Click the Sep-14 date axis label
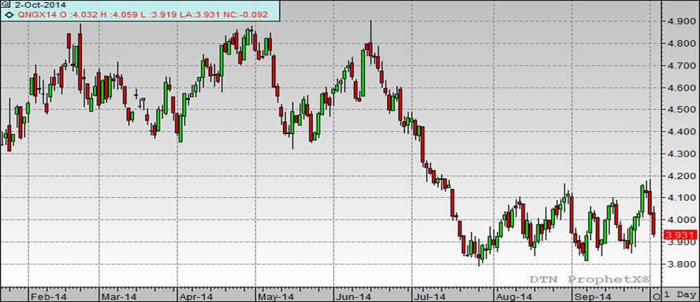The height and width of the screenshot is (302, 700). (x=592, y=296)
